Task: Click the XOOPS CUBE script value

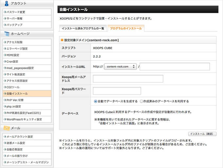Action: pyautogui.click(x=102, y=48)
